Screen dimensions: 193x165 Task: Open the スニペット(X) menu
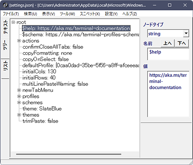point(90,14)
